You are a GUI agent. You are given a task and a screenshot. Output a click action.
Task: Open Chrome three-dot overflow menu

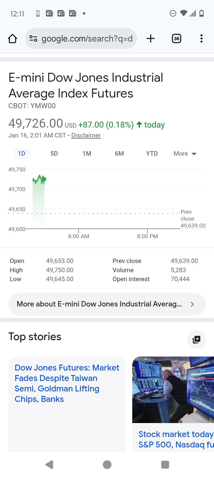201,38
